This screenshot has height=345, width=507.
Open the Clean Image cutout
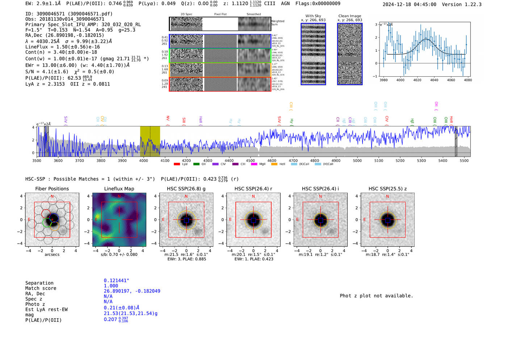(350, 54)
